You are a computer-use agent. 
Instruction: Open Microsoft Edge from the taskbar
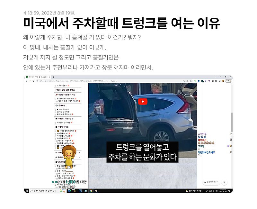pyautogui.click(x=70, y=191)
